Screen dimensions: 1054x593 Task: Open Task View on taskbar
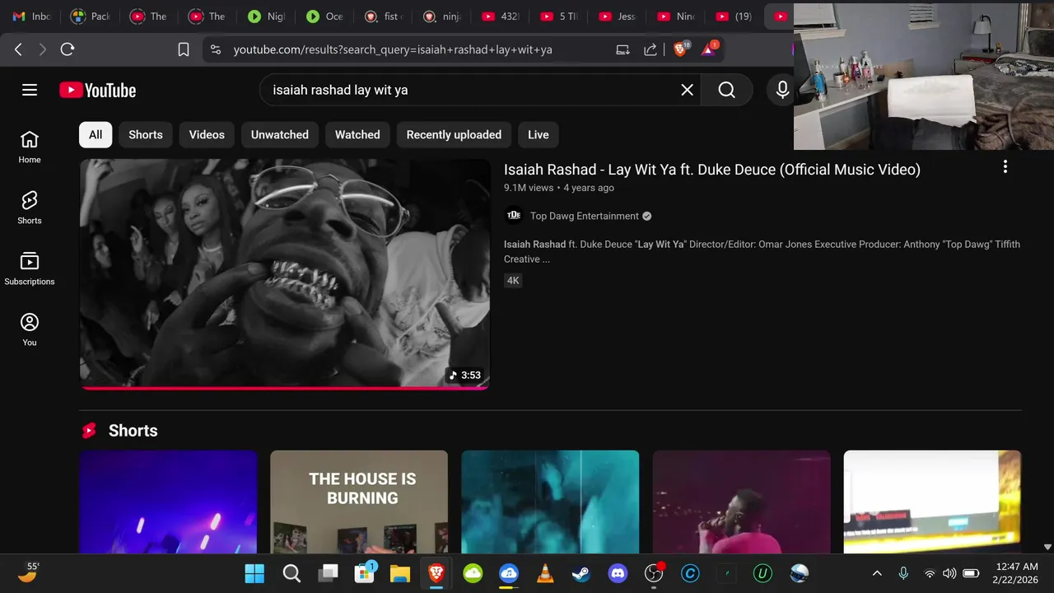[329, 573]
